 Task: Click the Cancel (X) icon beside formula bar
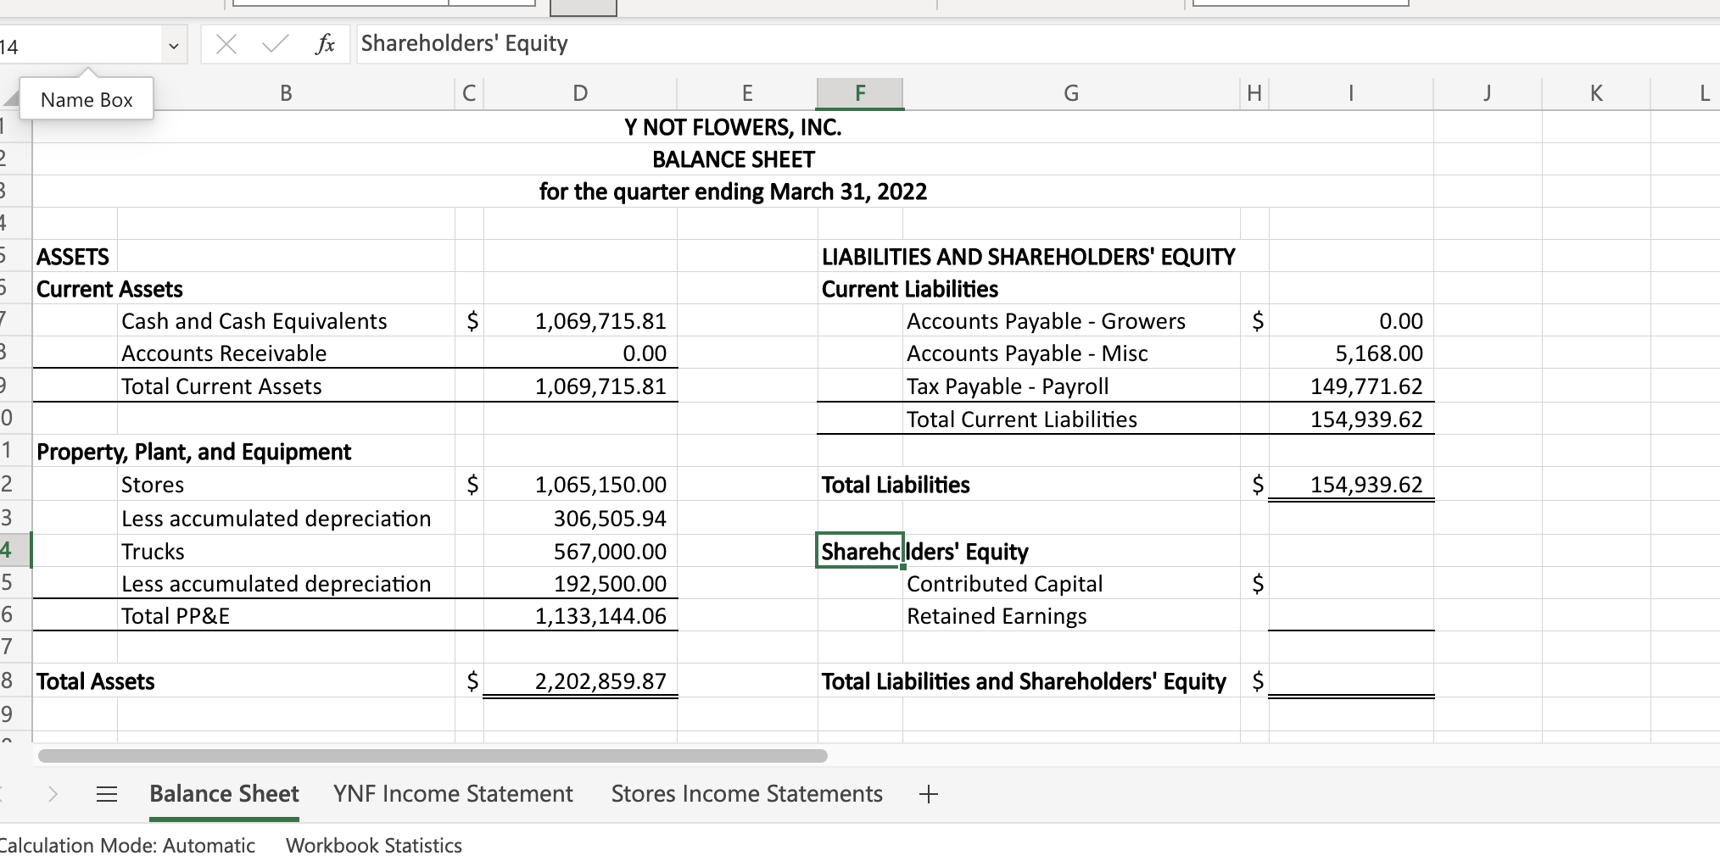coord(226,43)
